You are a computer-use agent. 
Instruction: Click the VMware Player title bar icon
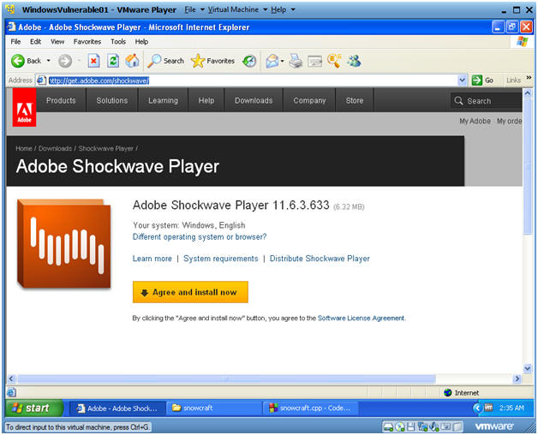pos(10,9)
